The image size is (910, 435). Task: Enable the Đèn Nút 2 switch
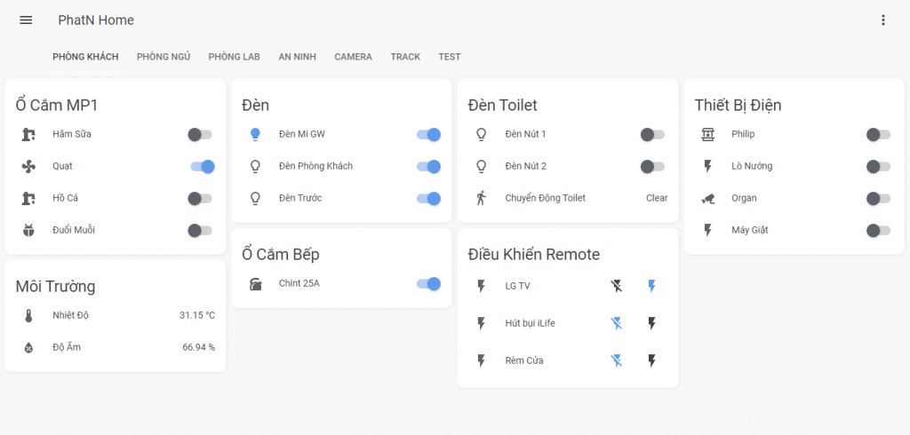coord(653,167)
